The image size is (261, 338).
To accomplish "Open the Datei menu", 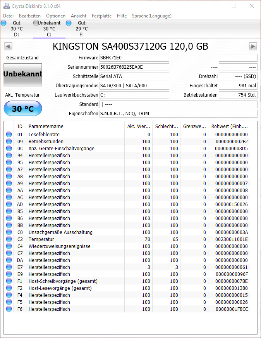I will point(9,16).
